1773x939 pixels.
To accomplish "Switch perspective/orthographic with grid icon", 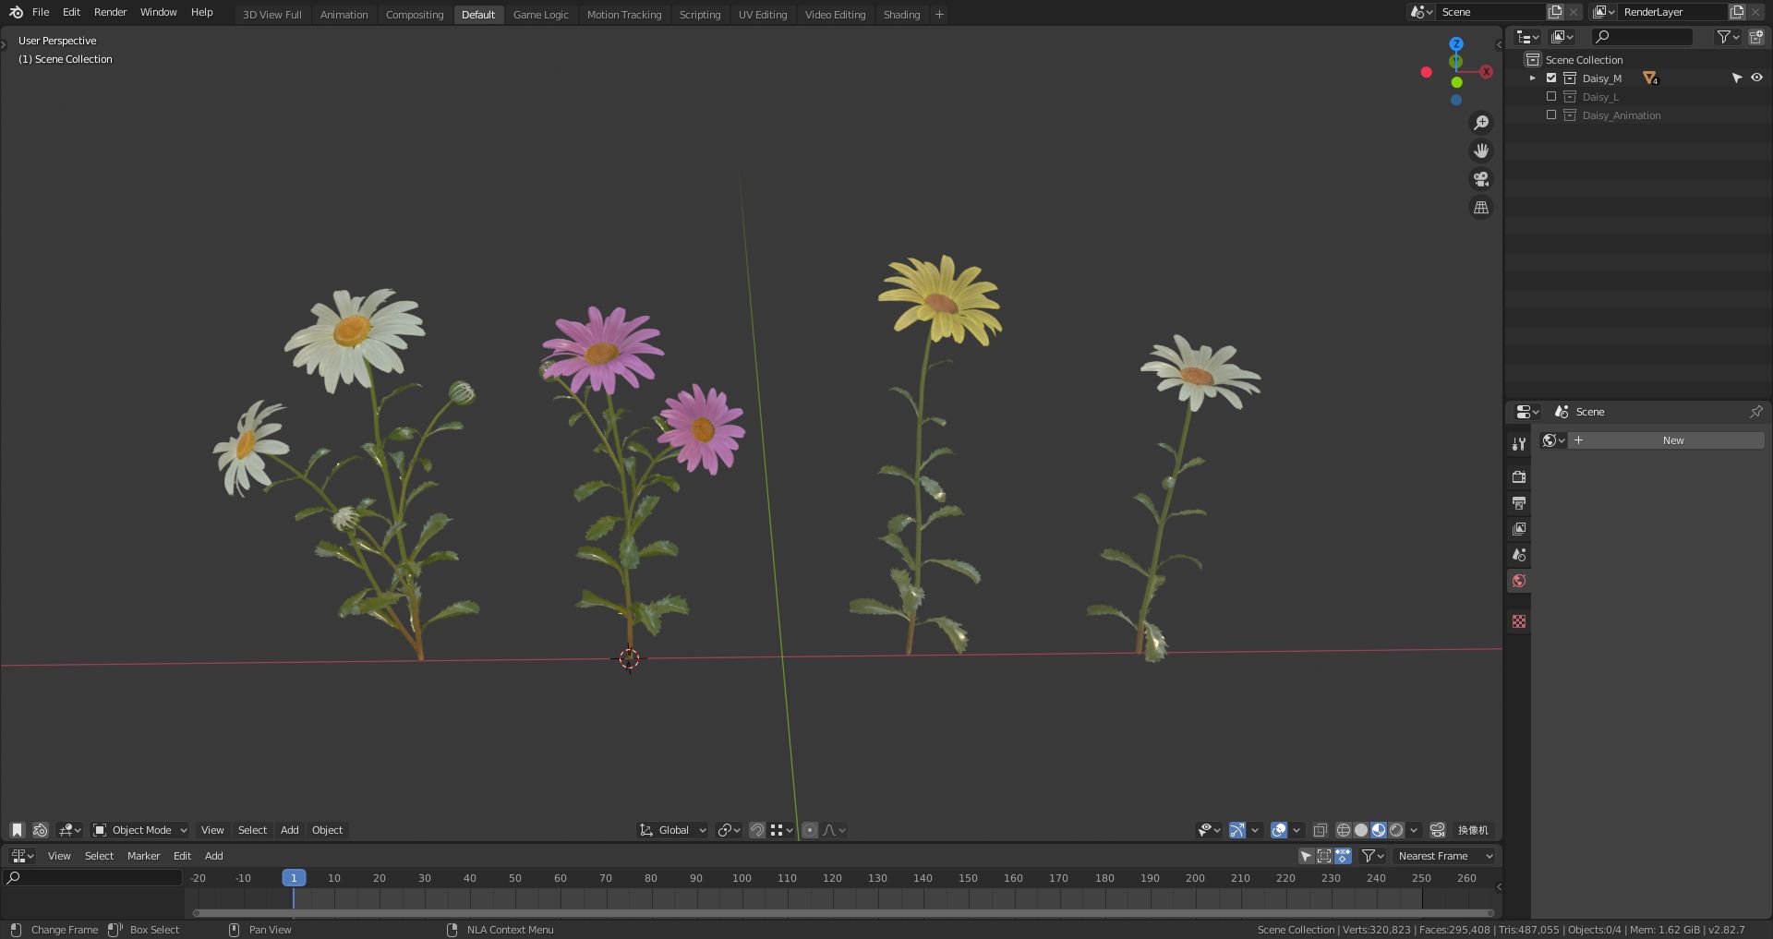I will pyautogui.click(x=1481, y=208).
